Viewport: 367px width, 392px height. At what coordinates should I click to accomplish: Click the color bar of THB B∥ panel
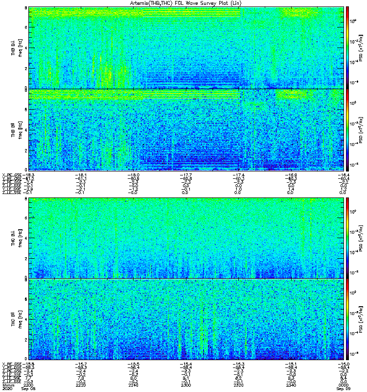(x=347, y=130)
